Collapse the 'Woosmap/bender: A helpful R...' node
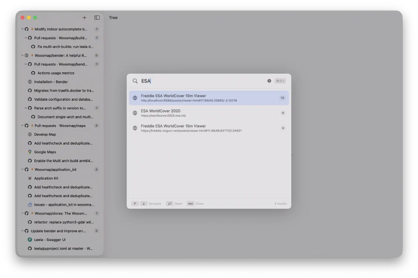Screen dimensions: 418x278 point(22,55)
